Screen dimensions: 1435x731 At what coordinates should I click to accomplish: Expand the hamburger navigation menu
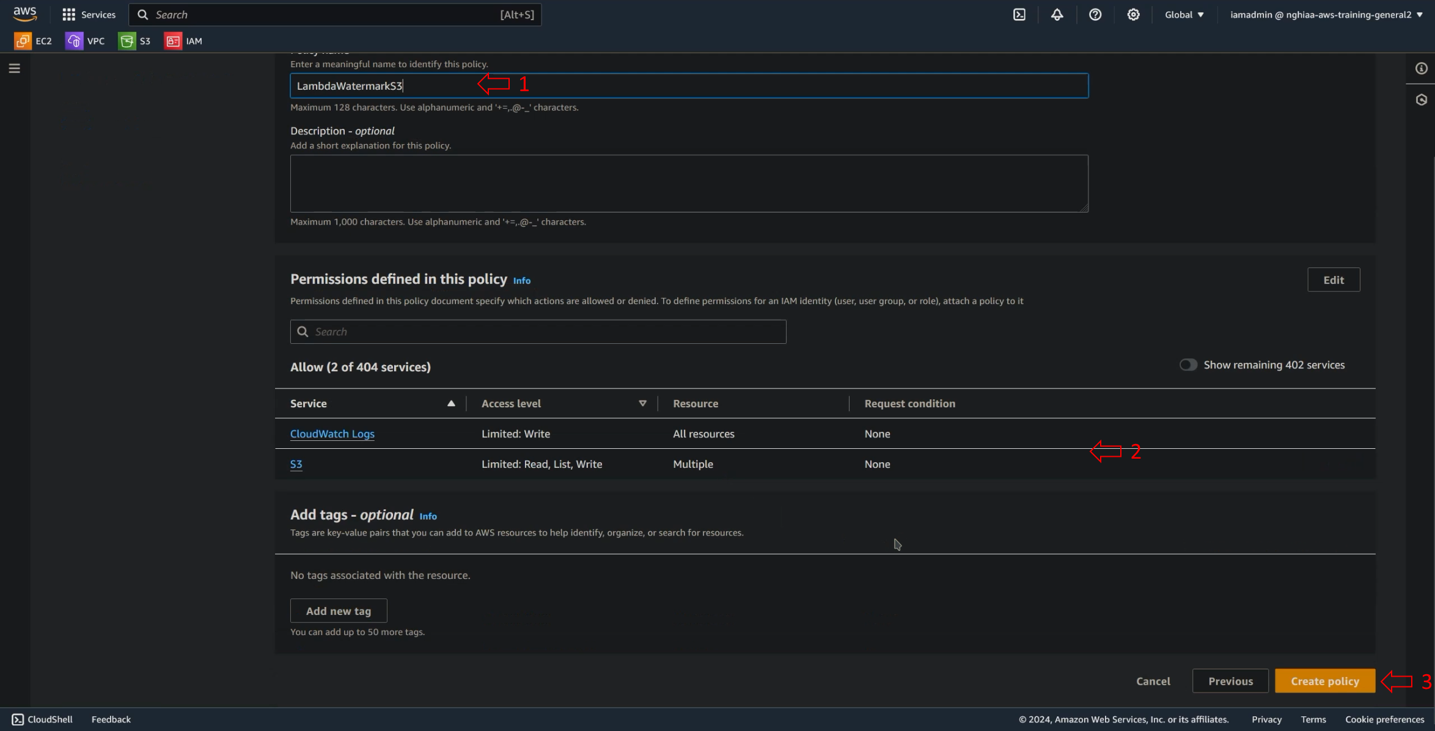[14, 68]
